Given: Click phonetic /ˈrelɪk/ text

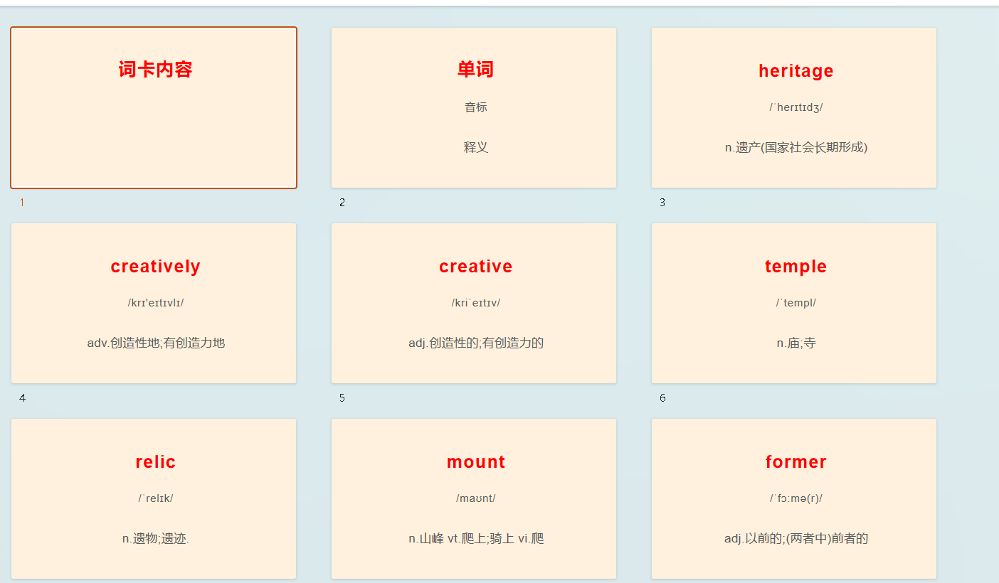Looking at the screenshot, I should (156, 498).
